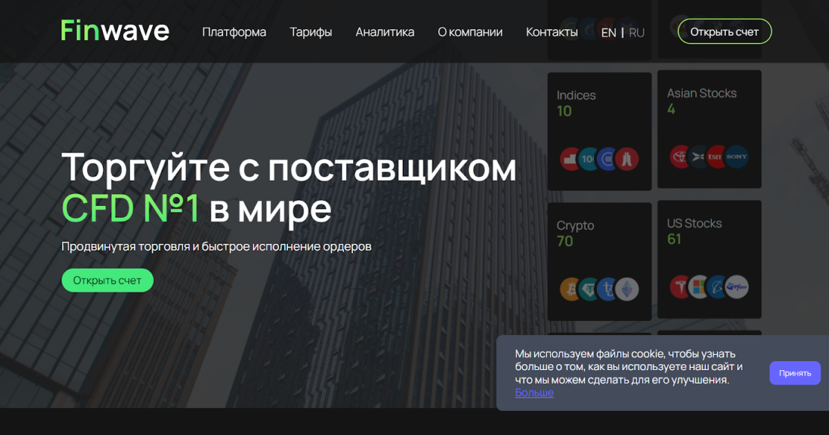
Task: Go to the Аналитика section
Action: 385,32
